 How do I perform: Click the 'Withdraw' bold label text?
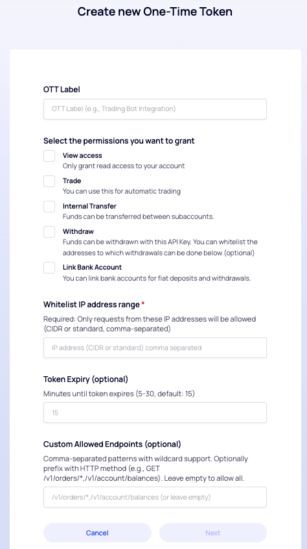[x=78, y=231]
